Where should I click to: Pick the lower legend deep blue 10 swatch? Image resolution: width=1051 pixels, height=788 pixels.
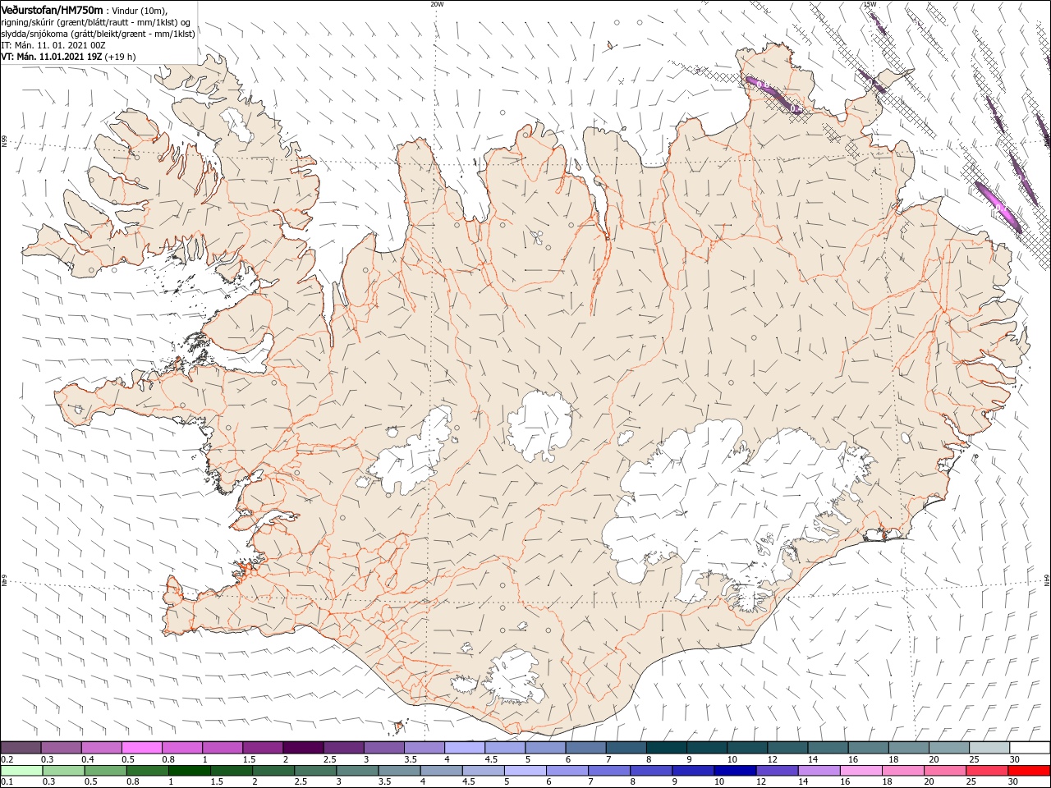[736, 771]
